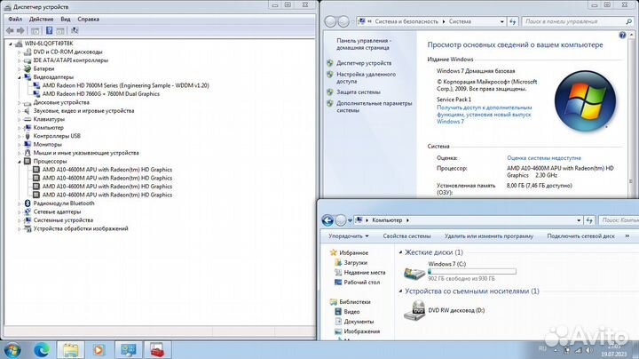
Task: Select Устройства обработки изображений
Action: (81, 228)
